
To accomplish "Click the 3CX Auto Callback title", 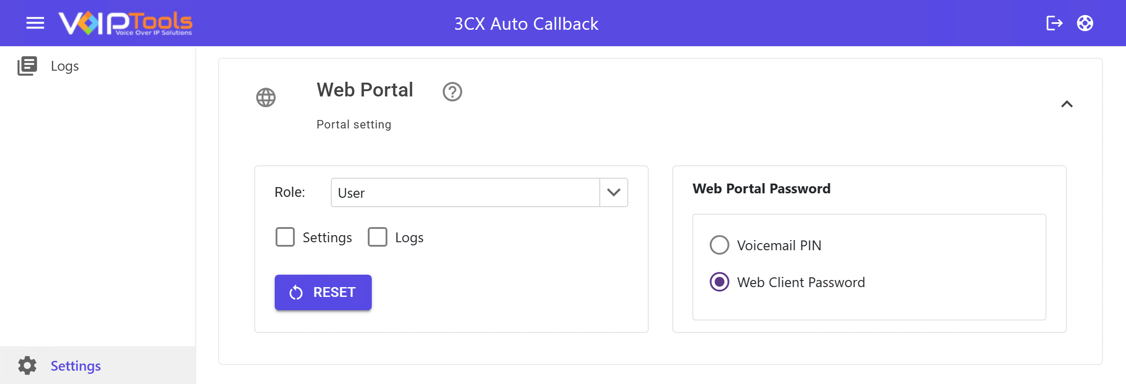I will coord(526,24).
